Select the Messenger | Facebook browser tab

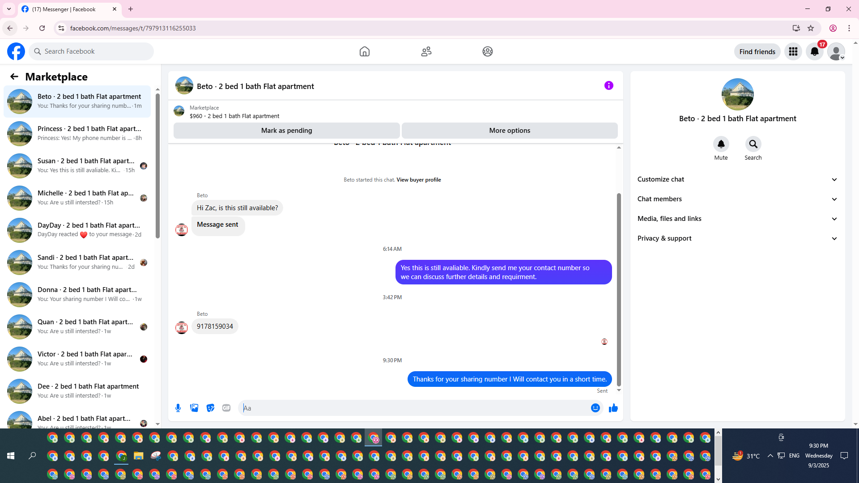69,9
